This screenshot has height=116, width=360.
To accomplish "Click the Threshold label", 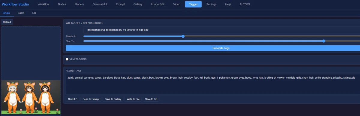I will pos(71,36).
